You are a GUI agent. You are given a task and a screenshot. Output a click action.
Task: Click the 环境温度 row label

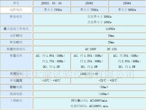16,80
